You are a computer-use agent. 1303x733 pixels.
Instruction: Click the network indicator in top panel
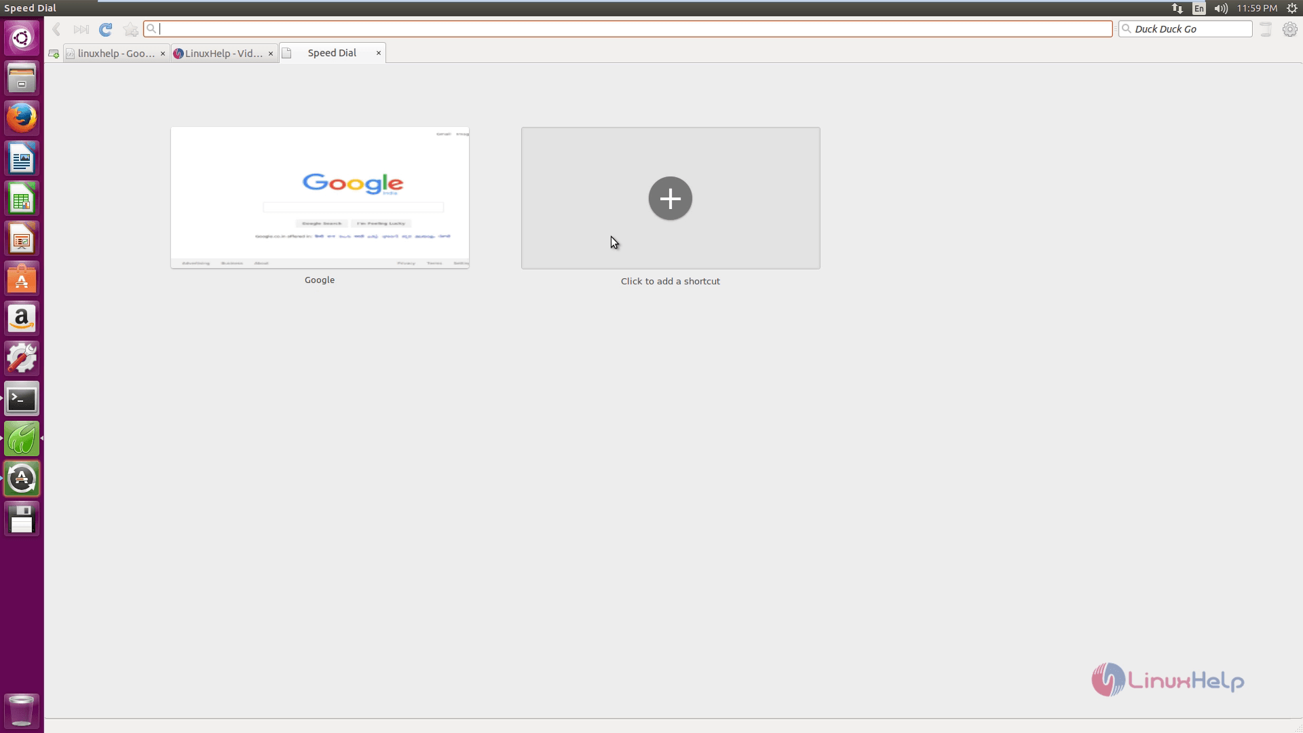[x=1177, y=8]
